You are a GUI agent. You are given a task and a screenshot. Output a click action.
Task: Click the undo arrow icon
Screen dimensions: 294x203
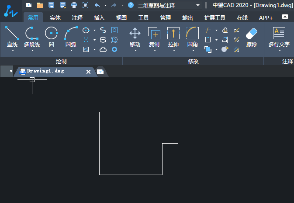97,5
